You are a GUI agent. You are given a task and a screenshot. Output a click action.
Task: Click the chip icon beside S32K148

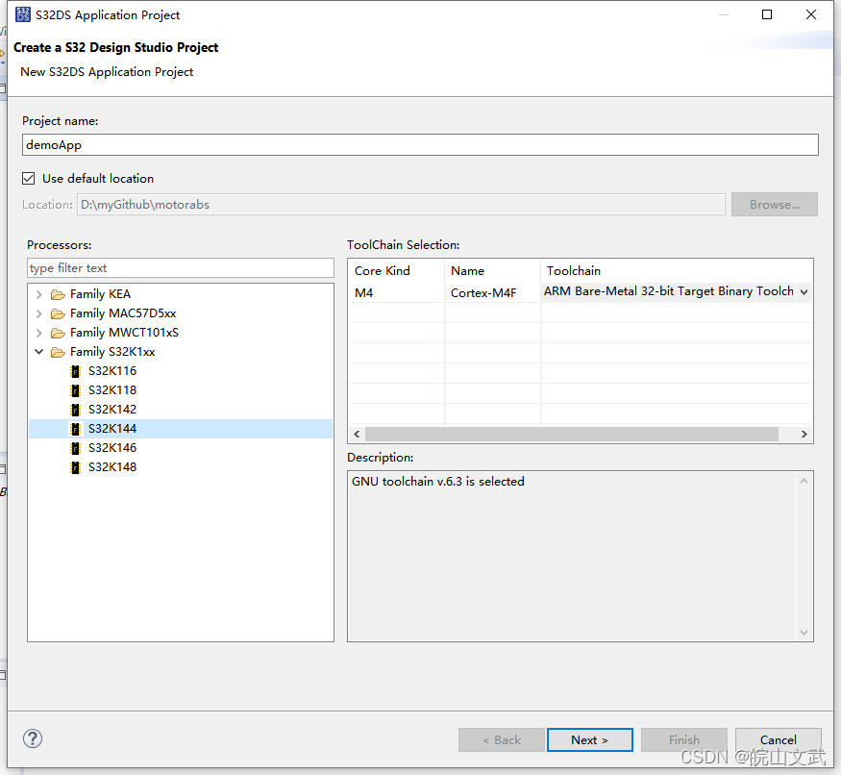(x=76, y=467)
